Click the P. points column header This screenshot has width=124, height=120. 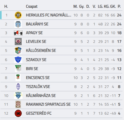(119, 6)
